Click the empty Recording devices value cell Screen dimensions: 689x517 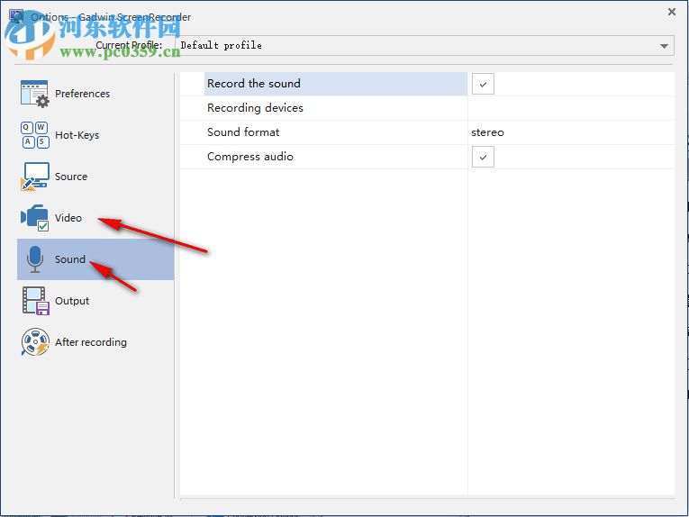tap(571, 108)
